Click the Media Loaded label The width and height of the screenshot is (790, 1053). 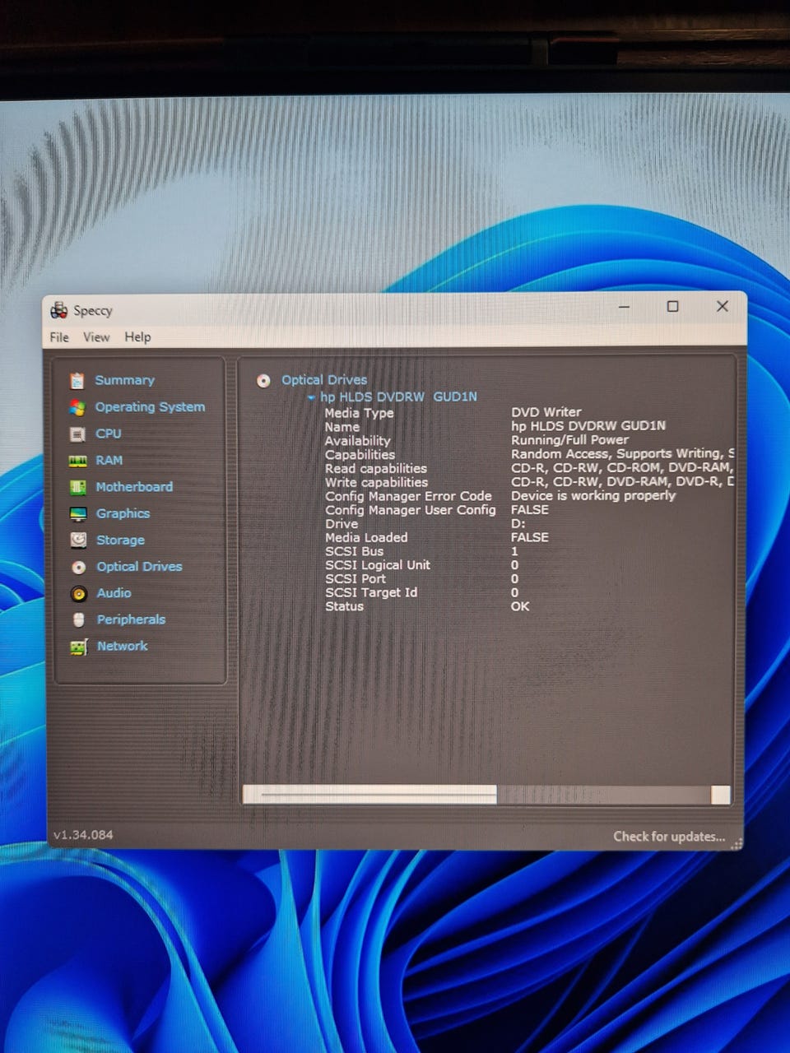tap(365, 537)
